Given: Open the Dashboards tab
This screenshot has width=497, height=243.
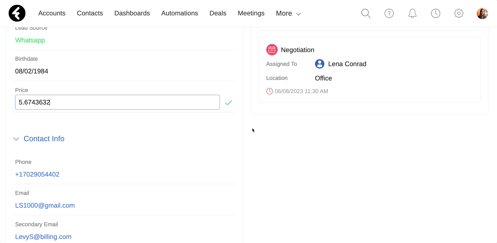Looking at the screenshot, I should tap(132, 13).
